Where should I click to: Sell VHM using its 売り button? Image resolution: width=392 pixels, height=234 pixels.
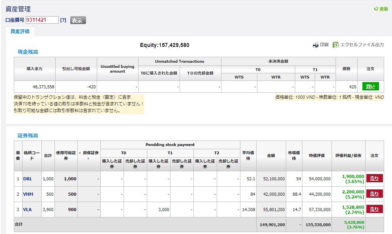(374, 194)
